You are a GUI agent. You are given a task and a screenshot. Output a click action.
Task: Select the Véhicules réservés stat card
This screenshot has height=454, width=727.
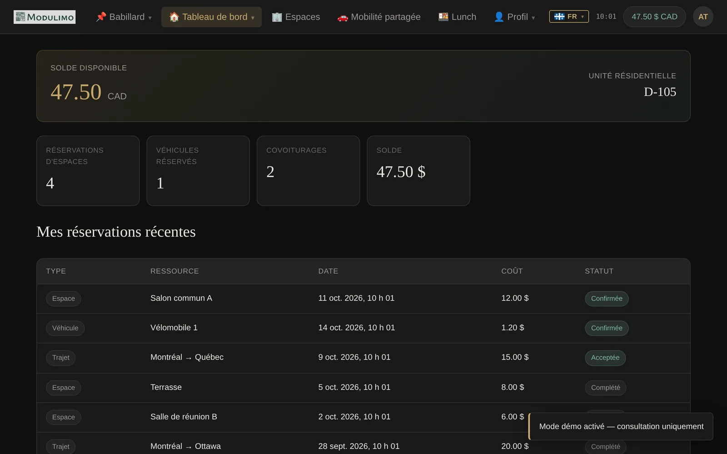[x=198, y=171]
